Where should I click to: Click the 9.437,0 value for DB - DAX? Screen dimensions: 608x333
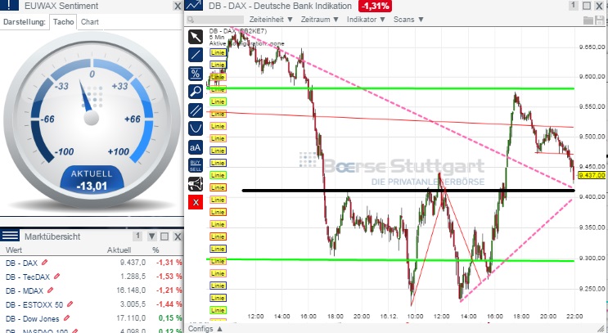[133, 263]
